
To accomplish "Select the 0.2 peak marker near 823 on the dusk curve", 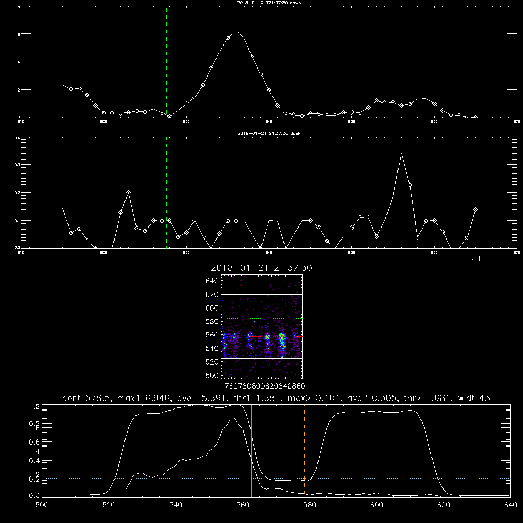I will [x=129, y=193].
